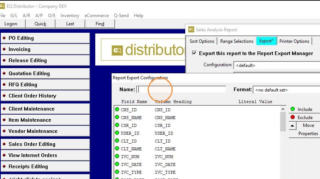Image resolution: width=320 pixels, height=179 pixels.
Task: Open the A/P menu
Action: tap(39, 16)
